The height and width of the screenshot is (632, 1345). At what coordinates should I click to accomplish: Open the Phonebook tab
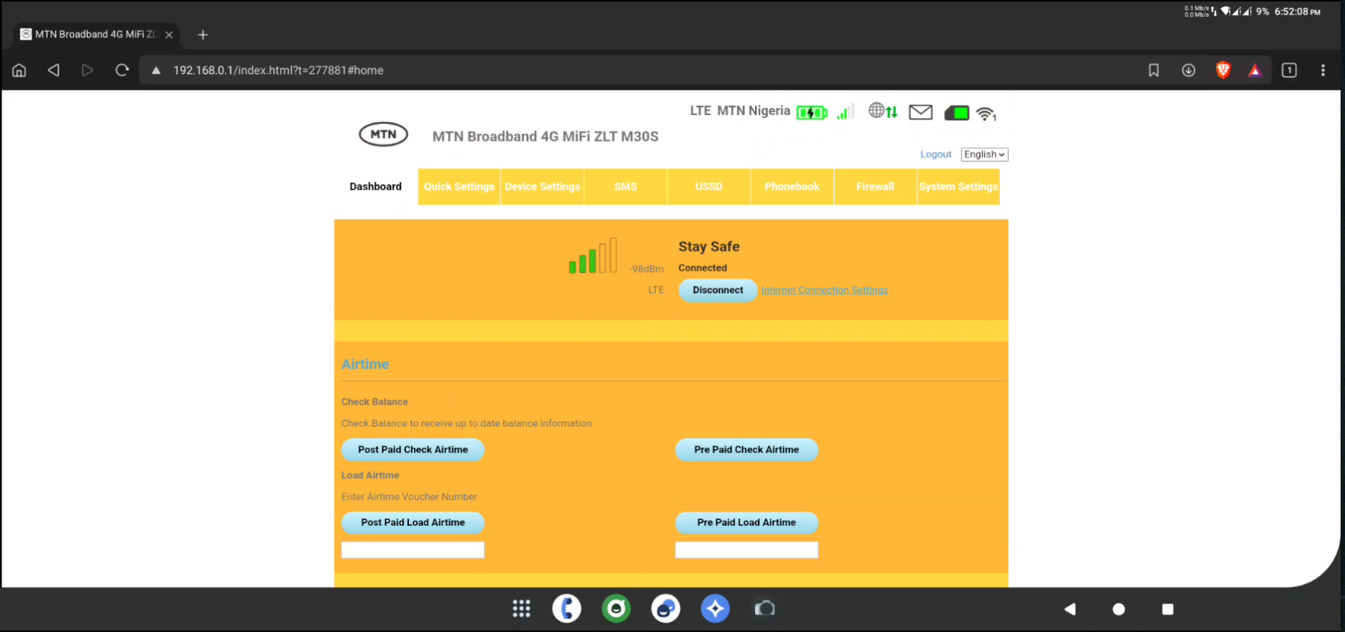click(x=792, y=187)
